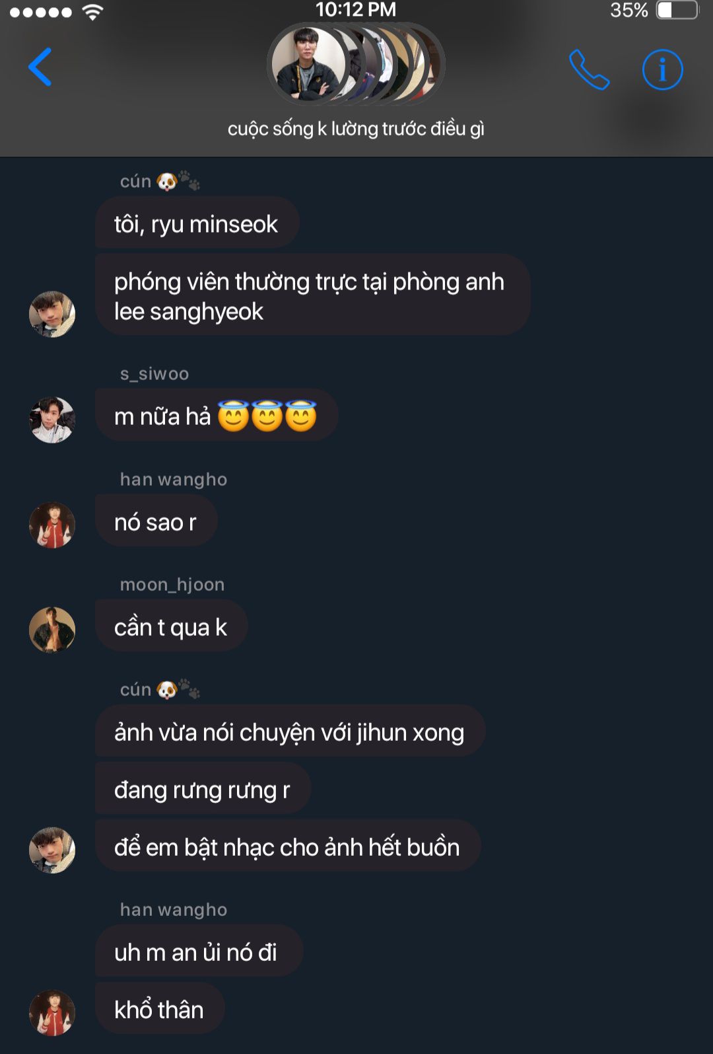
Task: Tap s_siwoo's profile avatar
Action: pos(52,420)
